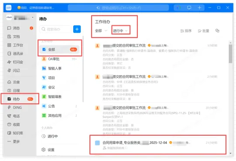The width and height of the screenshot is (236, 161).
Task: Open the 合同用章申请_专业服务类 2025-12-04 item
Action: (158, 145)
